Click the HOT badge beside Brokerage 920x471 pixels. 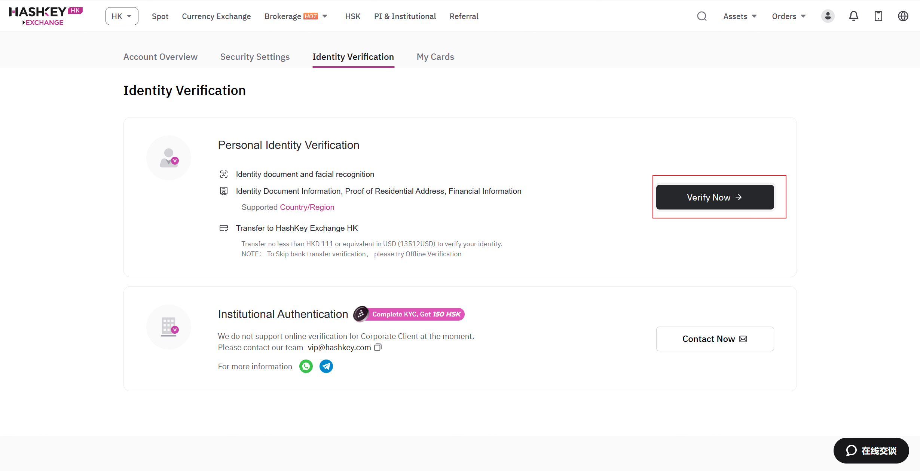(311, 16)
